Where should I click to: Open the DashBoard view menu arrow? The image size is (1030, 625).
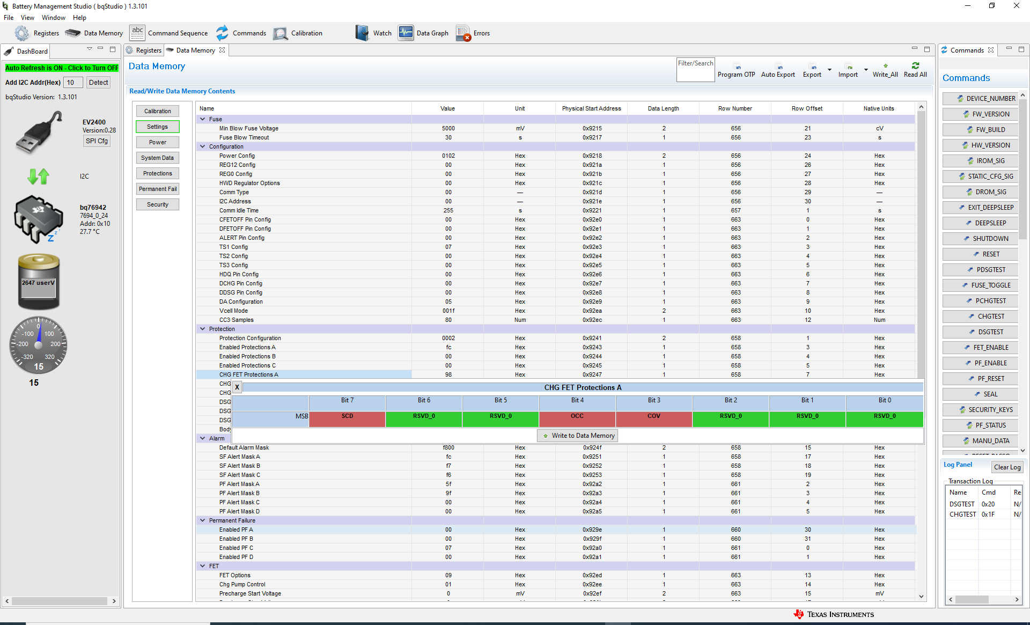click(x=89, y=49)
